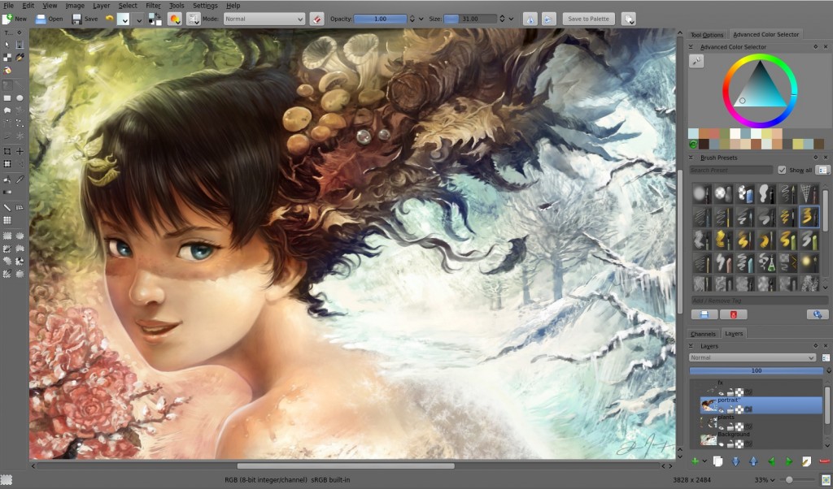Delete the layer with the red minus icon
Screen dimensions: 833x489
[x=824, y=461]
